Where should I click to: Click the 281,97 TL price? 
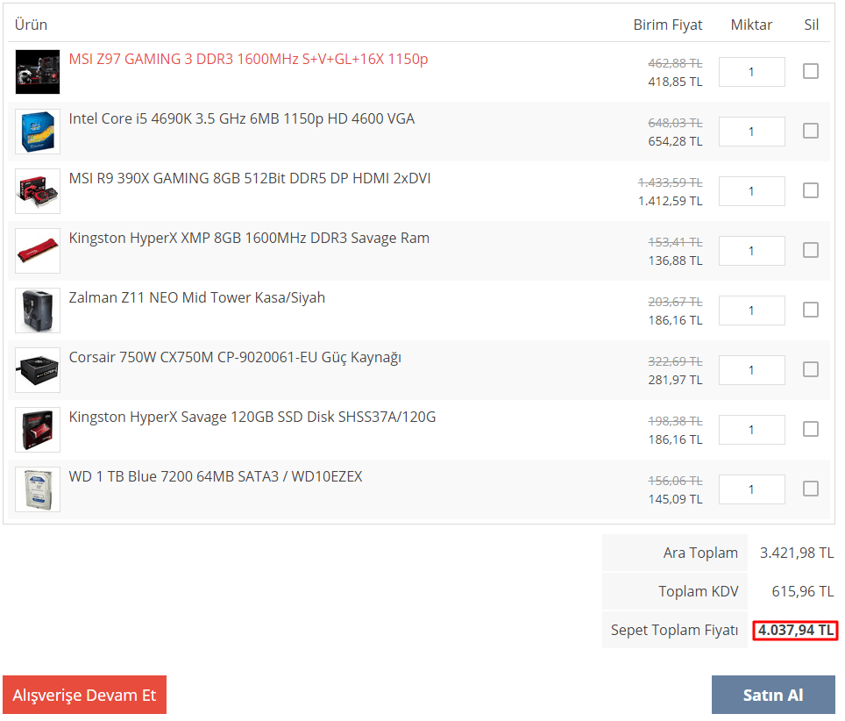click(675, 380)
